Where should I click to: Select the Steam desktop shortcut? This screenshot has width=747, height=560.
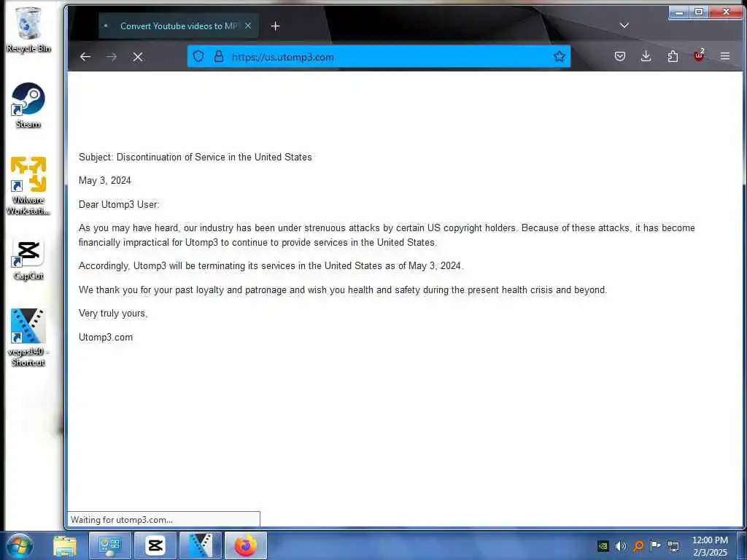(28, 106)
